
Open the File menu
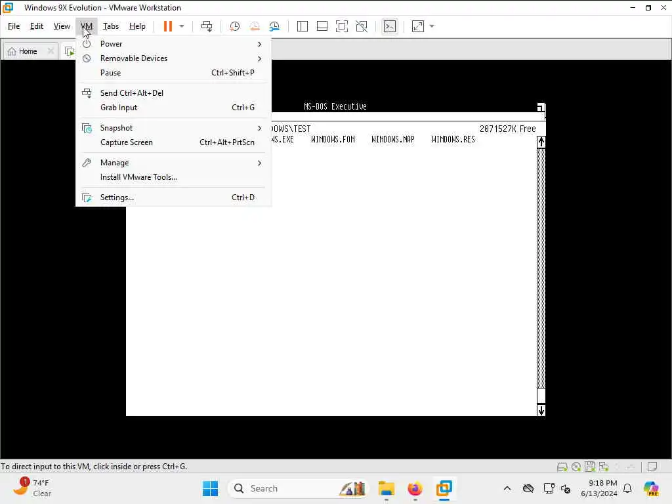click(14, 26)
